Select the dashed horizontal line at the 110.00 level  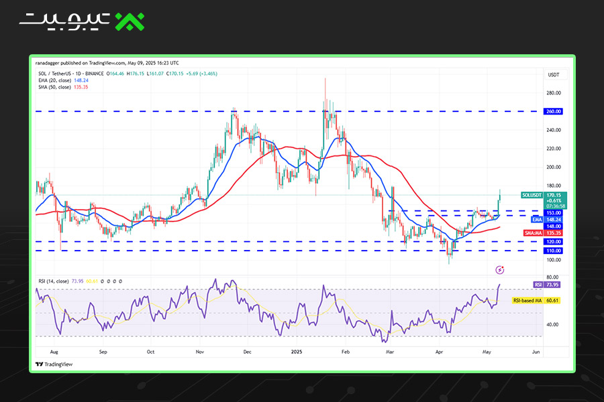pos(287,251)
